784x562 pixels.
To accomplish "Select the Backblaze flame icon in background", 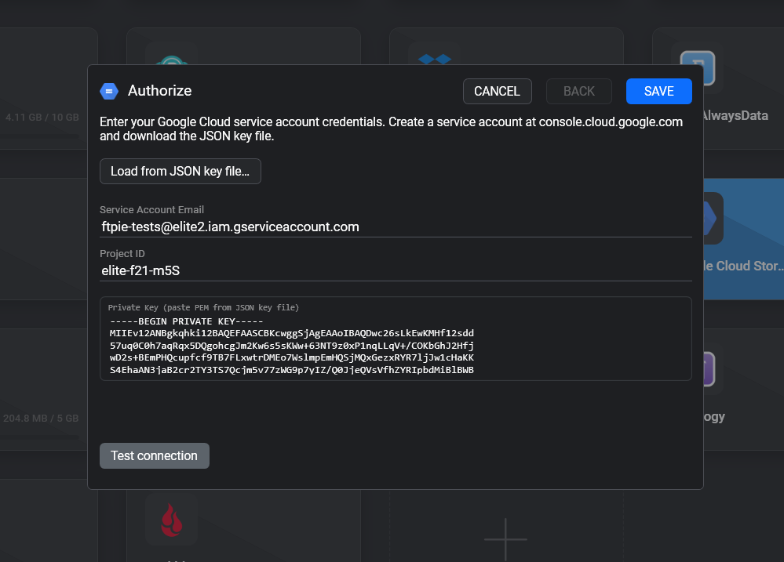I will [172, 520].
